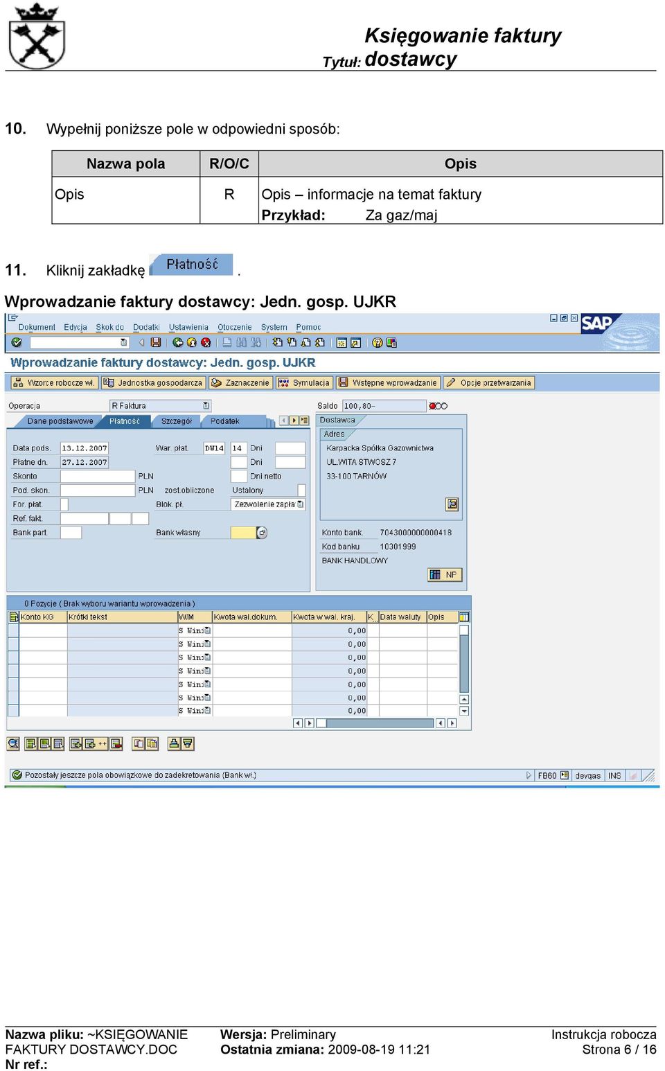This screenshot has height=1071, width=665.
Task: Click the delete row icon below the table
Action: pyautogui.click(x=116, y=743)
